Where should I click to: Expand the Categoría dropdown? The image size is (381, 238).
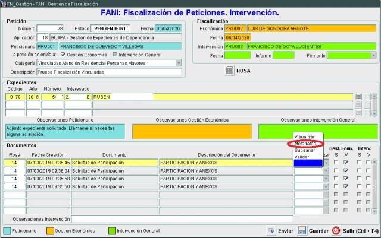tap(179, 62)
